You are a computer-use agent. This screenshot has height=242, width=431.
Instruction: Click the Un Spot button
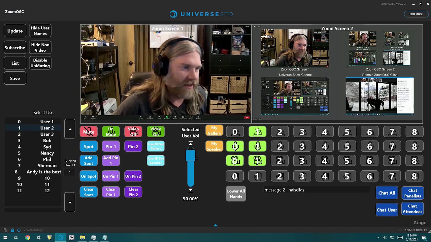coord(89,176)
